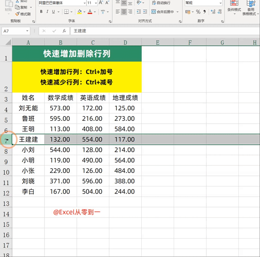
Task: Apply the accounting number format icon
Action: (x=188, y=12)
